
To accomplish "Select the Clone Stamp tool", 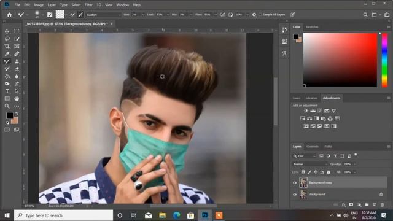I will [x=17, y=61].
